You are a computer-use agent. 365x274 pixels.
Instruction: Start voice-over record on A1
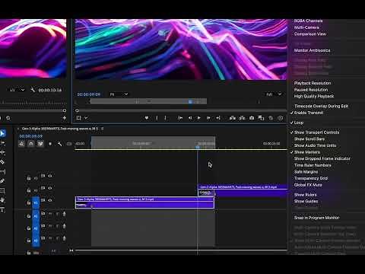click(x=65, y=214)
